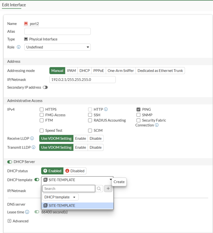Open the Role dropdown
This screenshot has height=233, width=213.
point(57,47)
